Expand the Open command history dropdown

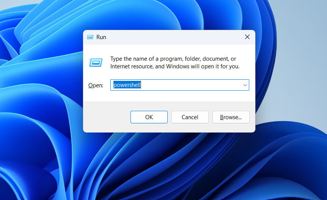pyautogui.click(x=245, y=85)
